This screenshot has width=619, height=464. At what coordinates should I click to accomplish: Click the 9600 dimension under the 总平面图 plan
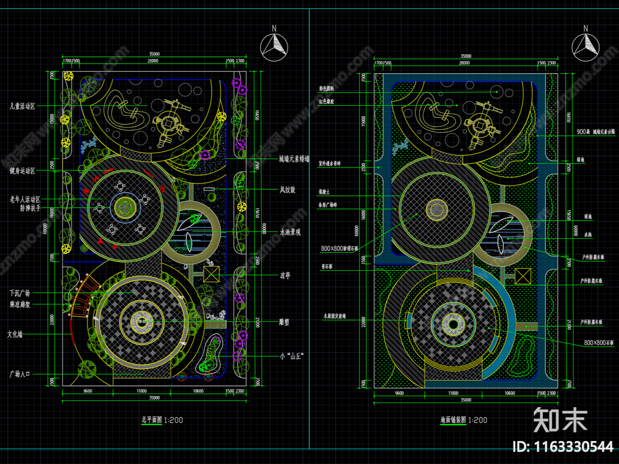click(x=88, y=391)
